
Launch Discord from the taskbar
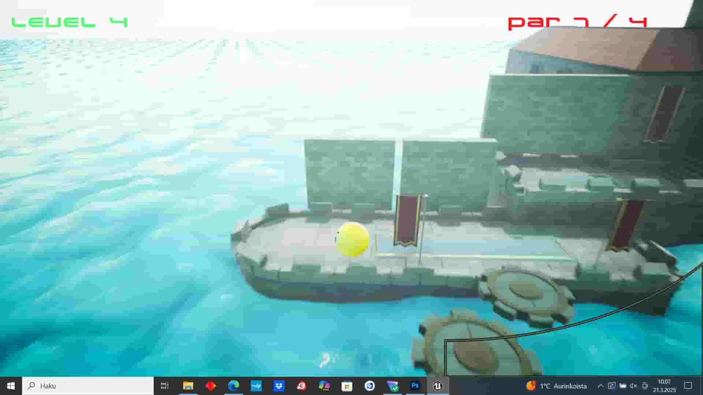(x=324, y=386)
